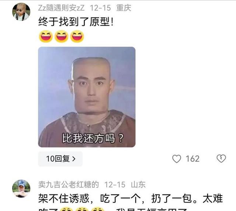Open username 卖九吉公老红糖的 profile

[x=69, y=185]
